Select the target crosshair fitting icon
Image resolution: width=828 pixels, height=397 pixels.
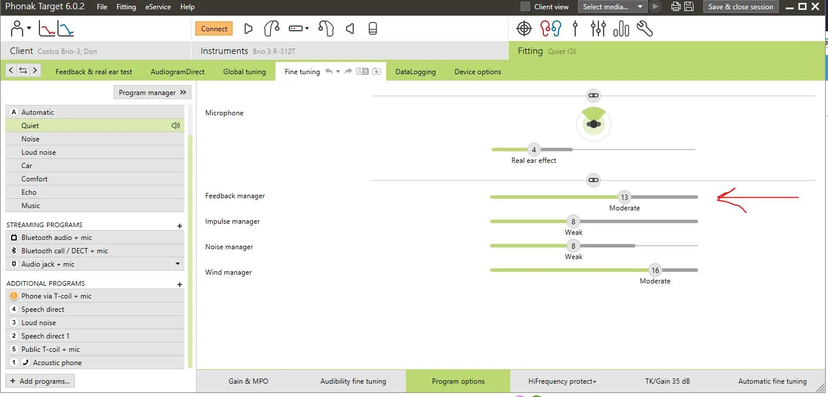pyautogui.click(x=524, y=28)
